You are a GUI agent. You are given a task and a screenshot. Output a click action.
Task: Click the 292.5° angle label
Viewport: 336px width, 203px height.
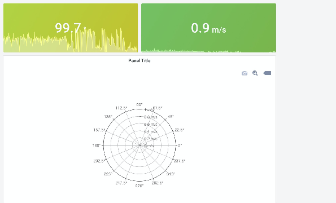coord(158,183)
